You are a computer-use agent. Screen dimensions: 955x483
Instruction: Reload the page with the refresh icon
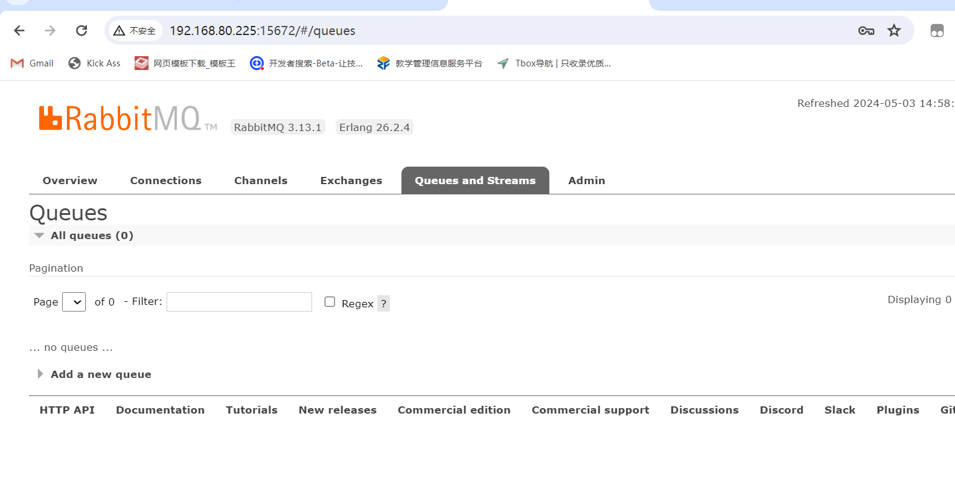(81, 31)
